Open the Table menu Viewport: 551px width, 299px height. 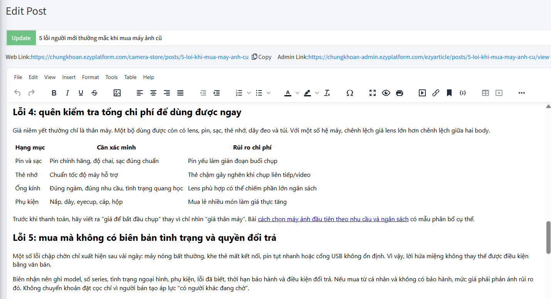pos(131,77)
